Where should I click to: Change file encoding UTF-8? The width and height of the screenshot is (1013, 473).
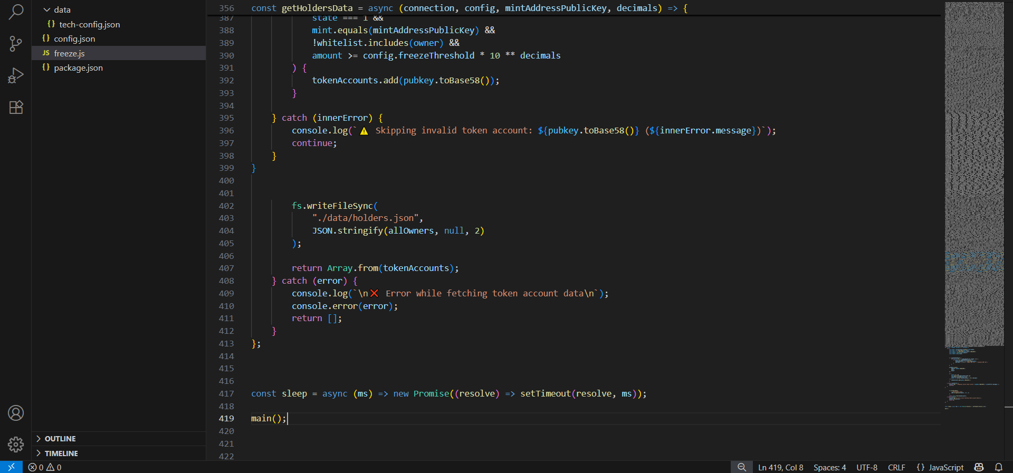click(x=867, y=467)
